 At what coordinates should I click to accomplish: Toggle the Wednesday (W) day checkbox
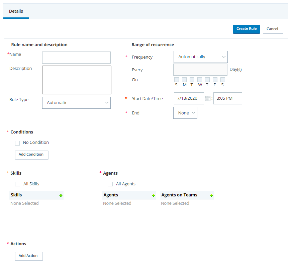click(x=200, y=80)
